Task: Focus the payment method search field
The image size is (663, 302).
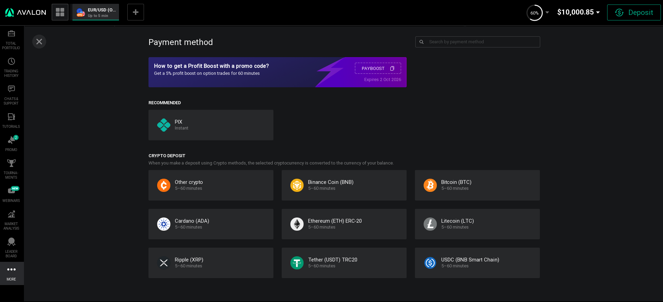Action: click(478, 42)
